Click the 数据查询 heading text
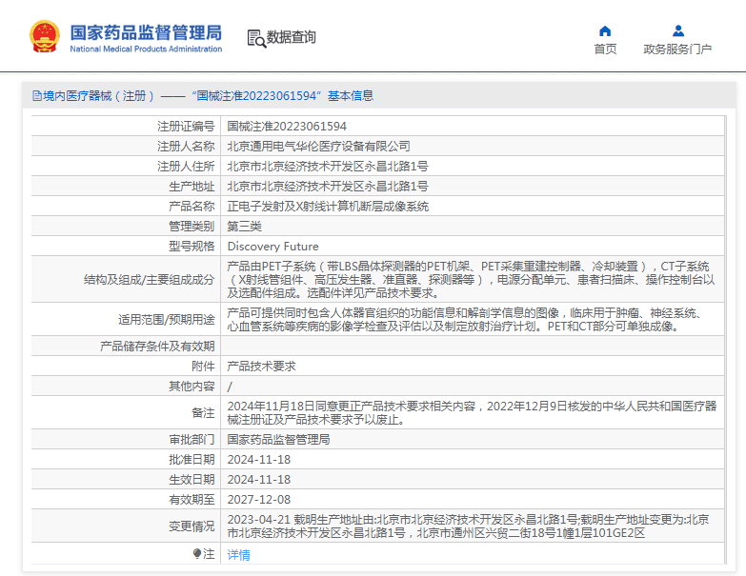Screen dimensions: 746x576 pos(291,37)
